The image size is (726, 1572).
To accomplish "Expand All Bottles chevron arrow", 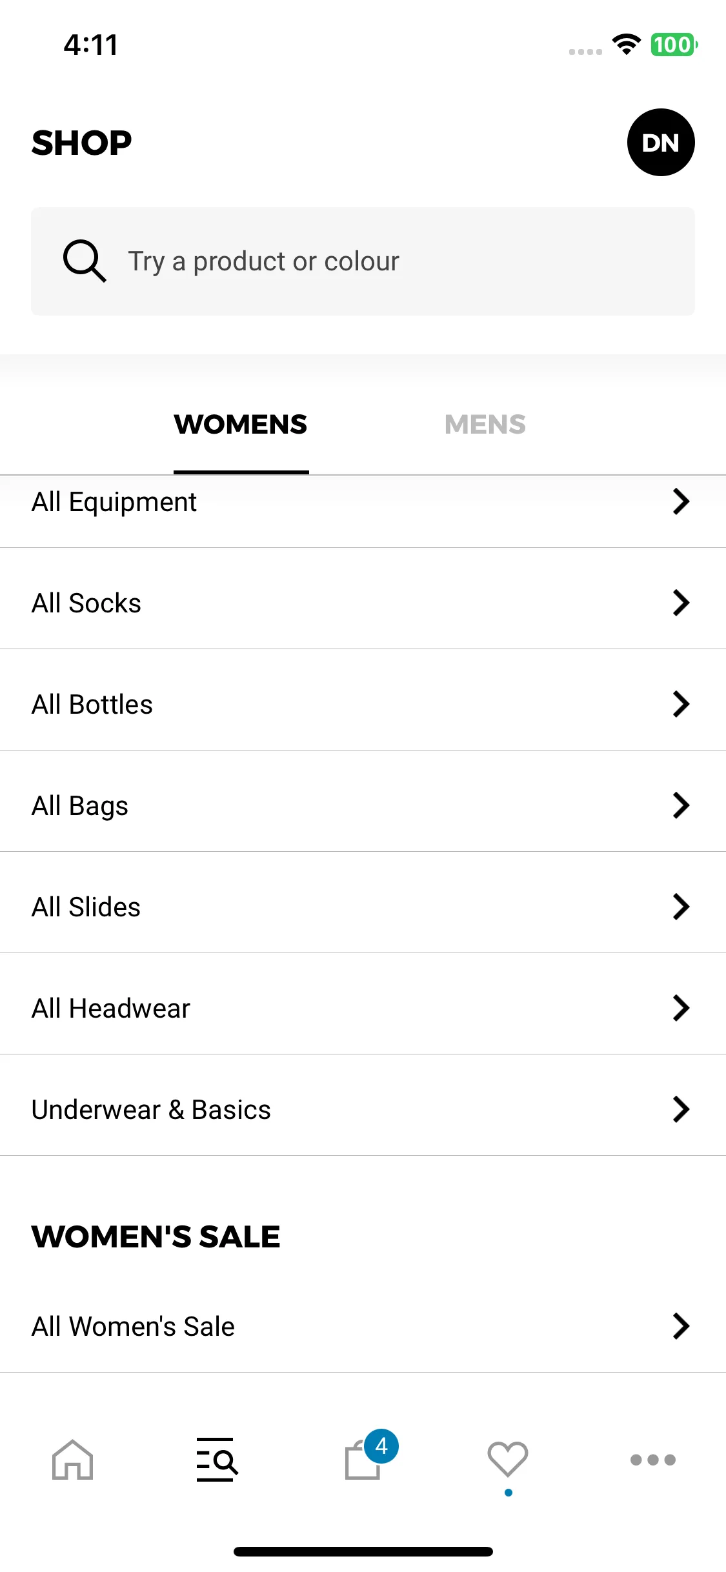I will click(x=681, y=704).
